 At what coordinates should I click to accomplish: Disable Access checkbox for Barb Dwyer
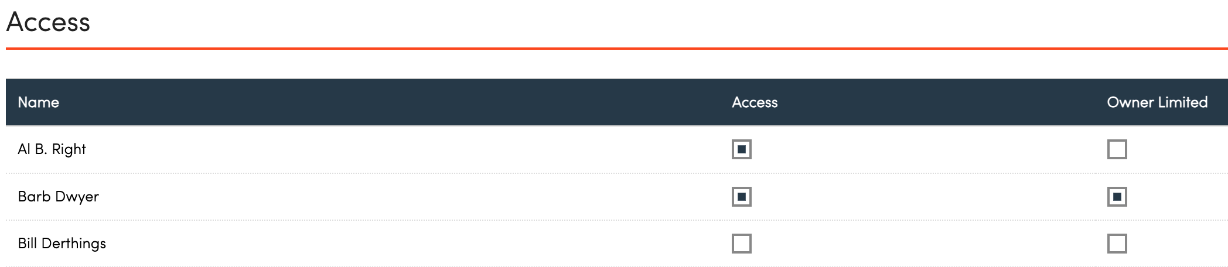[x=741, y=197]
